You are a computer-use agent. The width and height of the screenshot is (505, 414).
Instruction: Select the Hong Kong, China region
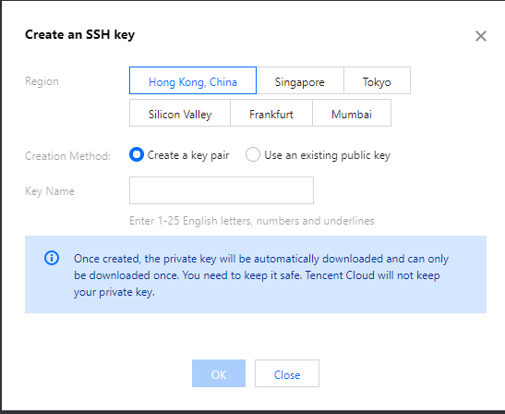[193, 80]
